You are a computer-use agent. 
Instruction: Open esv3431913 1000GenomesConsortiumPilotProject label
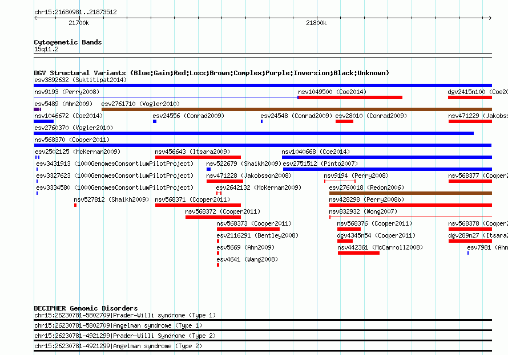[115, 164]
